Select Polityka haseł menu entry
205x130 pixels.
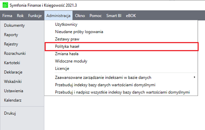(121, 47)
